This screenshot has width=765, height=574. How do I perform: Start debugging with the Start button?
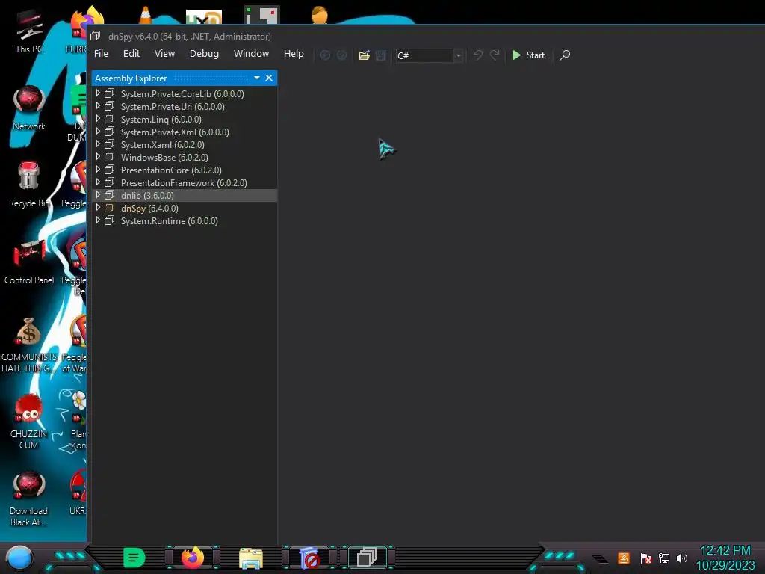tap(528, 55)
